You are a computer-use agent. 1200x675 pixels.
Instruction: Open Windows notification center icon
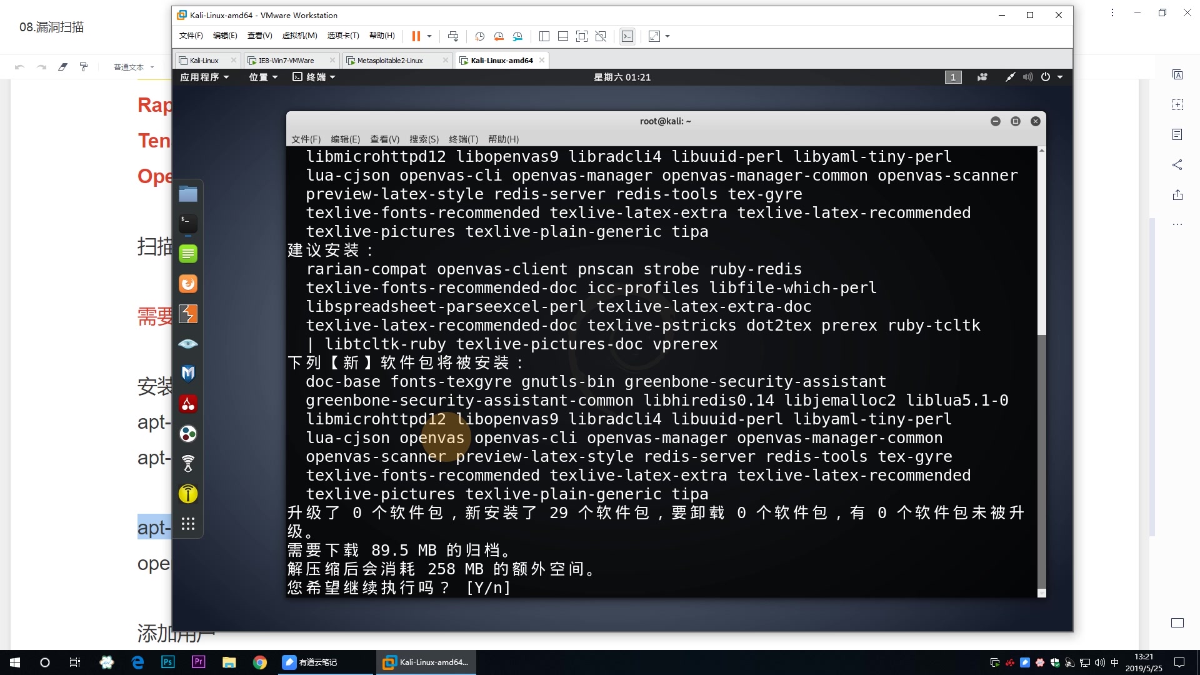[1179, 662]
